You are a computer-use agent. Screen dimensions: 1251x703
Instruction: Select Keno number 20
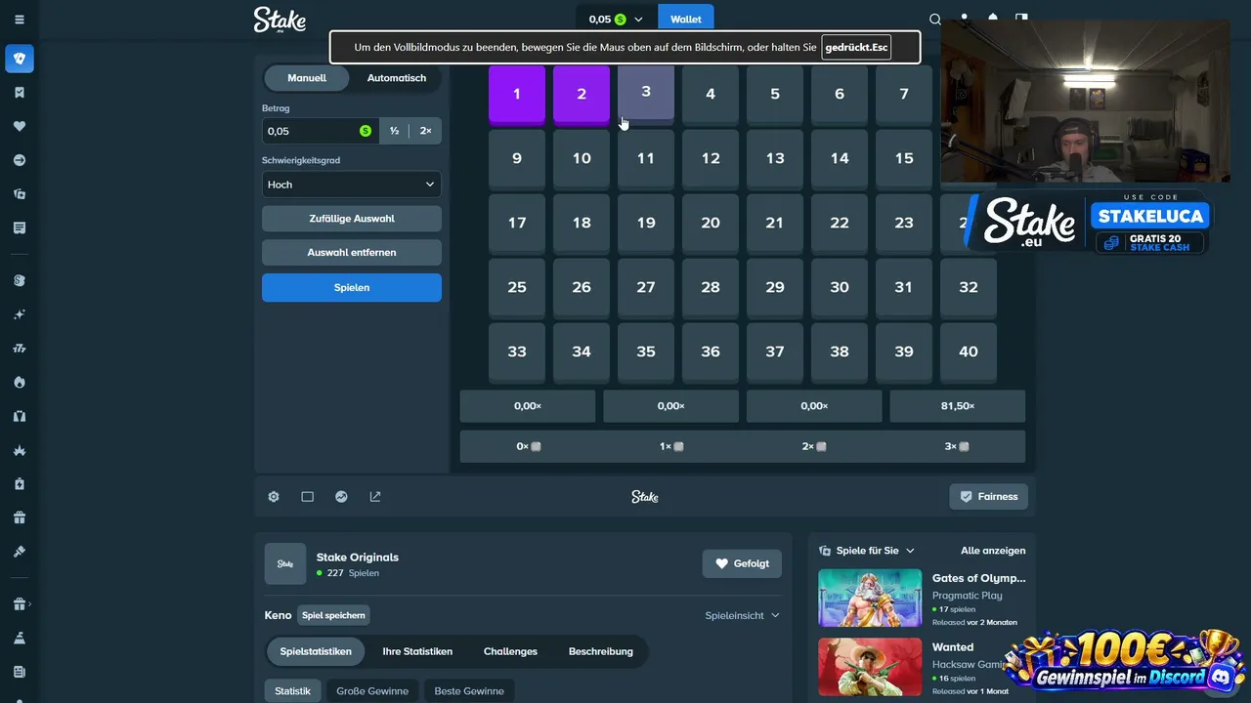point(711,224)
